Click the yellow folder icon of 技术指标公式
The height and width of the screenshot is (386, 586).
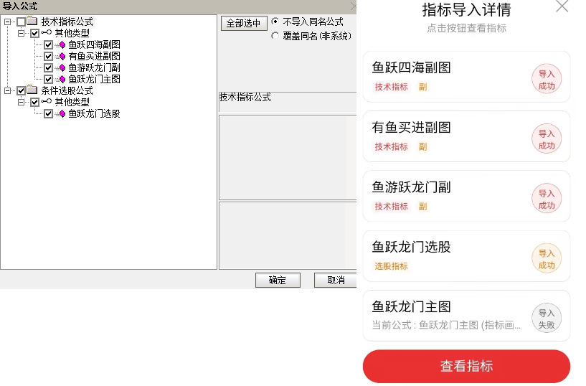(x=32, y=21)
